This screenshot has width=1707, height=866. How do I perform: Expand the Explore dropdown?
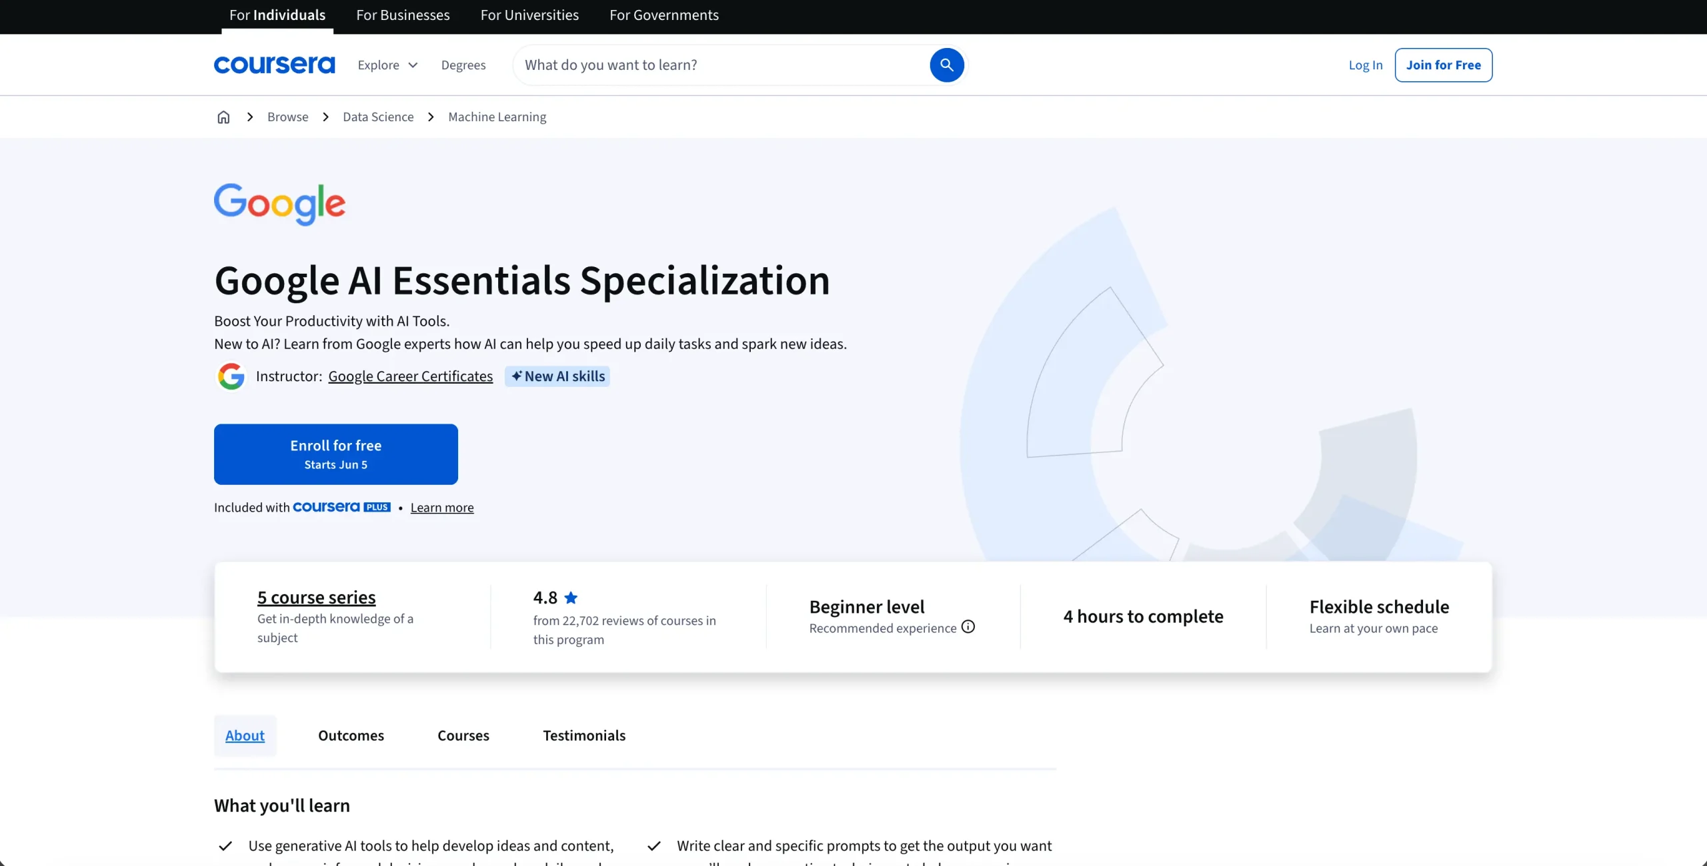(387, 65)
